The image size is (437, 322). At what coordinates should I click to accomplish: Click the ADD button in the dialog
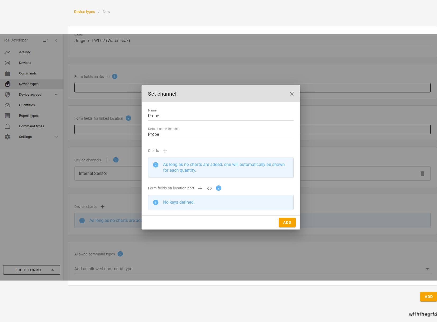pos(287,222)
